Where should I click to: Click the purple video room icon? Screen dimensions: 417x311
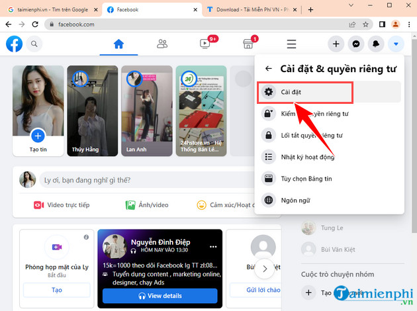[57, 247]
